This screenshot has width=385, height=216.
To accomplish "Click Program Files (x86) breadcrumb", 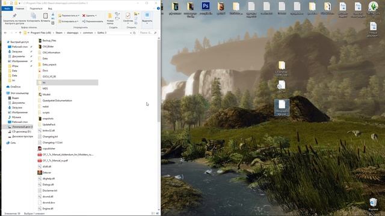I will [41, 33].
